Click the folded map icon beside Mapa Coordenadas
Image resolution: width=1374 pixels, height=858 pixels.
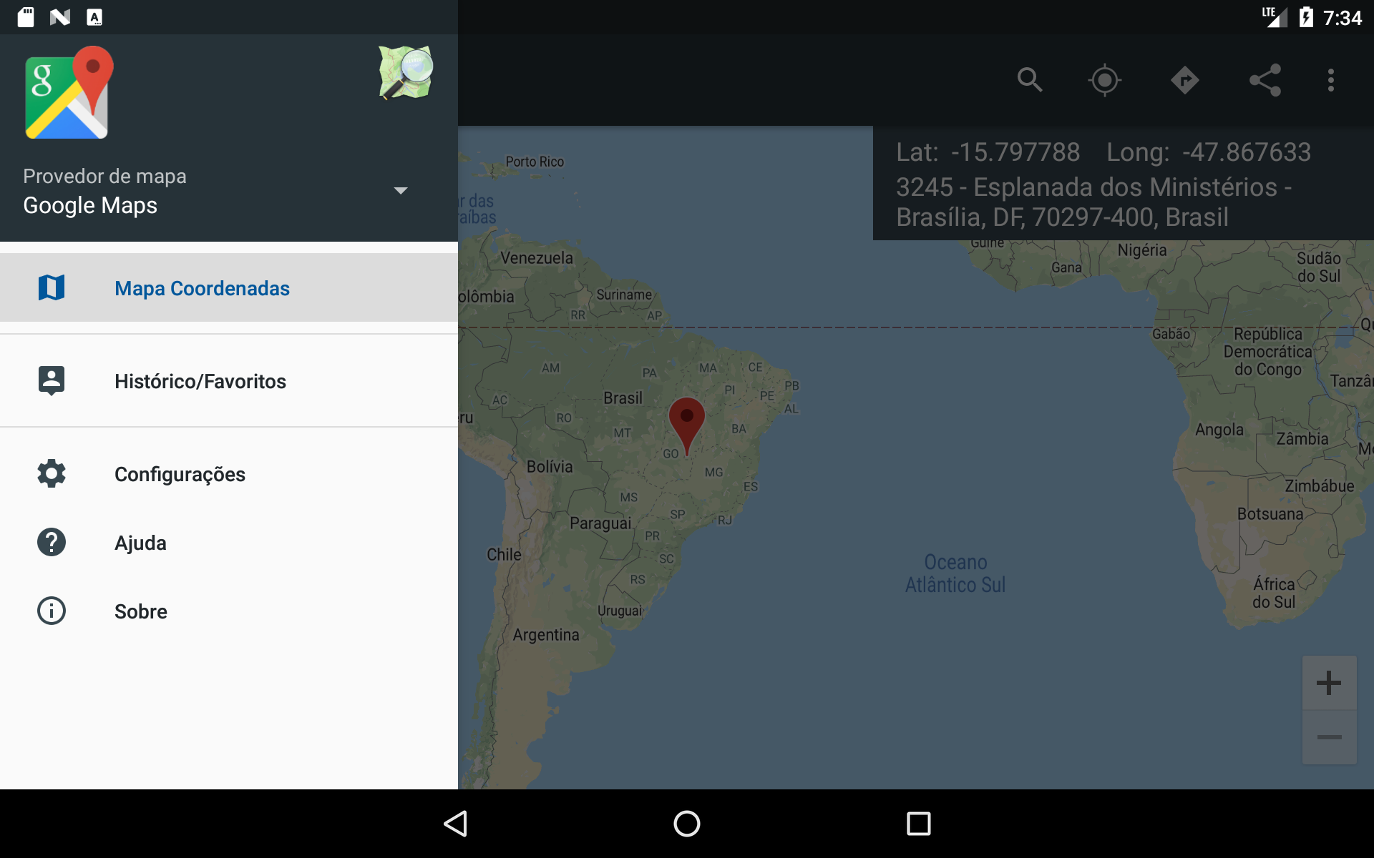click(52, 287)
